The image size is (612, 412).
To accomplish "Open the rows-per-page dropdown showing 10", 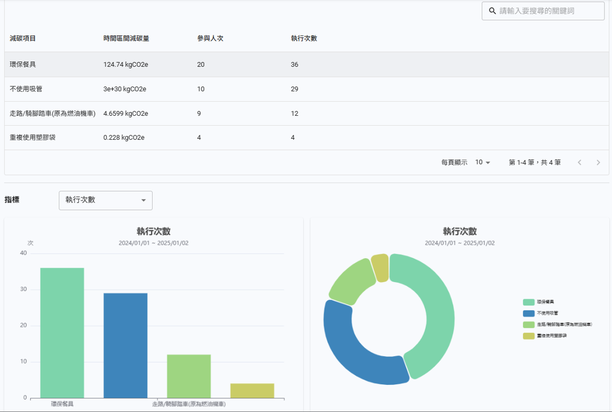I will point(482,162).
